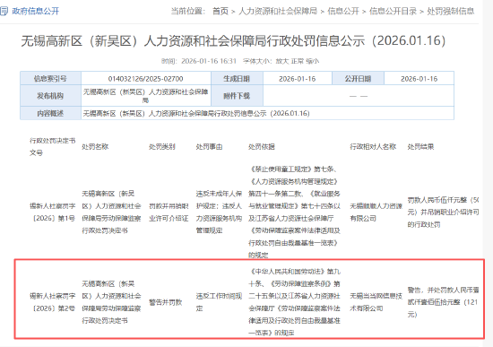Click column header 处罚名称

95,147
